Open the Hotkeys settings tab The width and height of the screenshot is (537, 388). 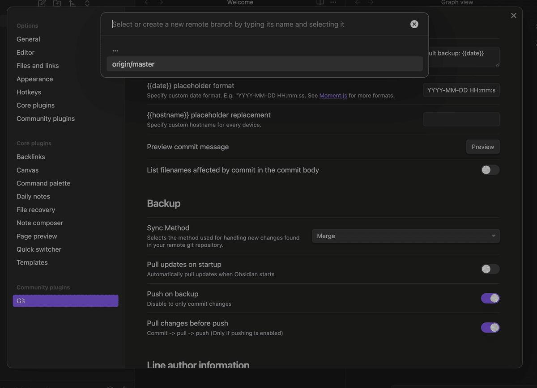[29, 92]
